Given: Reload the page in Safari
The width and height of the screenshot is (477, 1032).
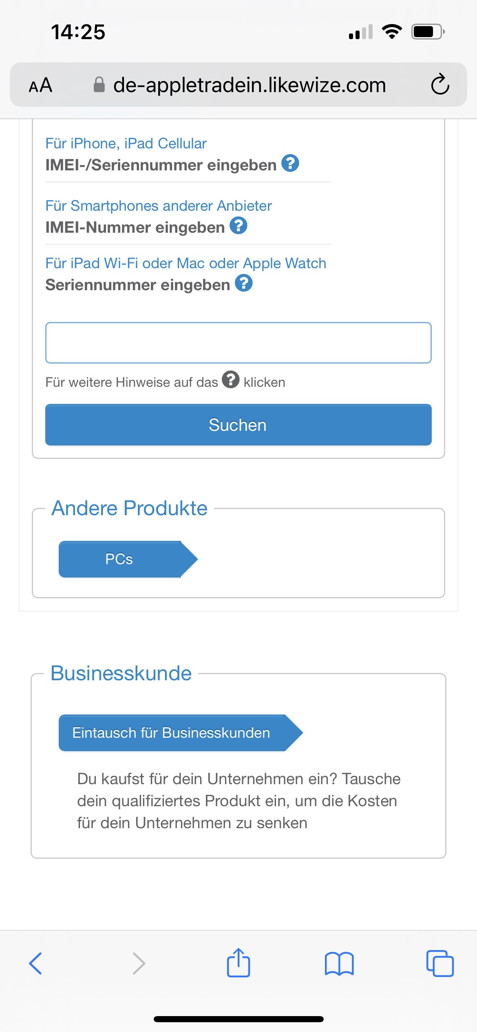Looking at the screenshot, I should point(440,85).
